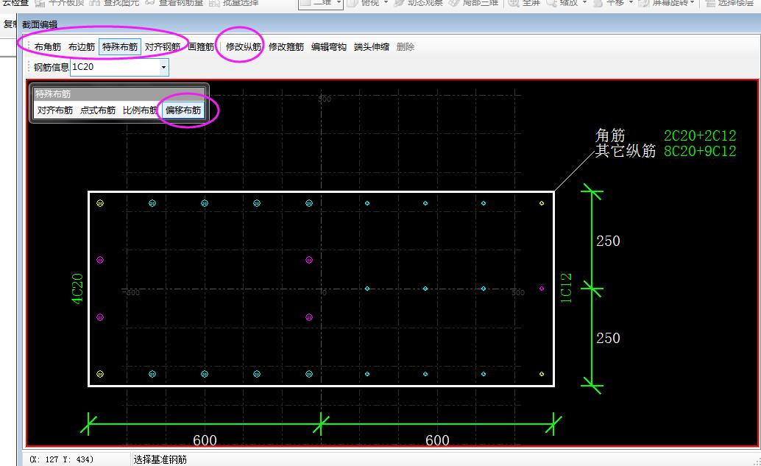Choose 比例布筋 in the 特殊布筋 panel

point(141,110)
